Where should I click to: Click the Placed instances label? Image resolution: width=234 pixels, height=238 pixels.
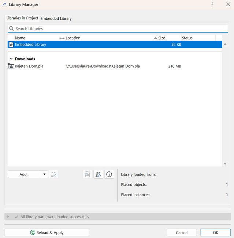tap(135, 195)
